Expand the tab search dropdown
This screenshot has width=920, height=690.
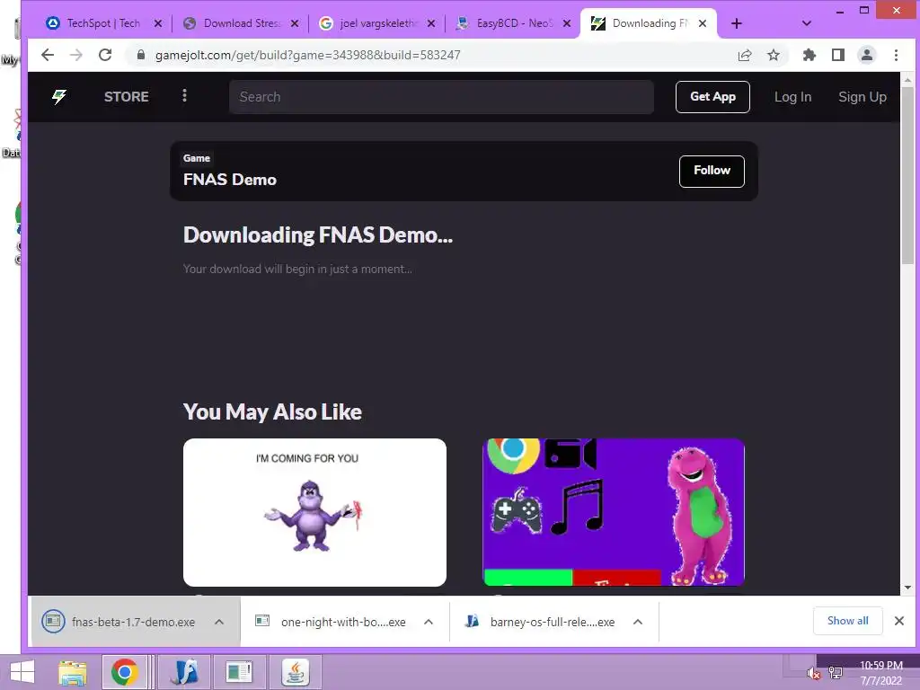click(806, 23)
